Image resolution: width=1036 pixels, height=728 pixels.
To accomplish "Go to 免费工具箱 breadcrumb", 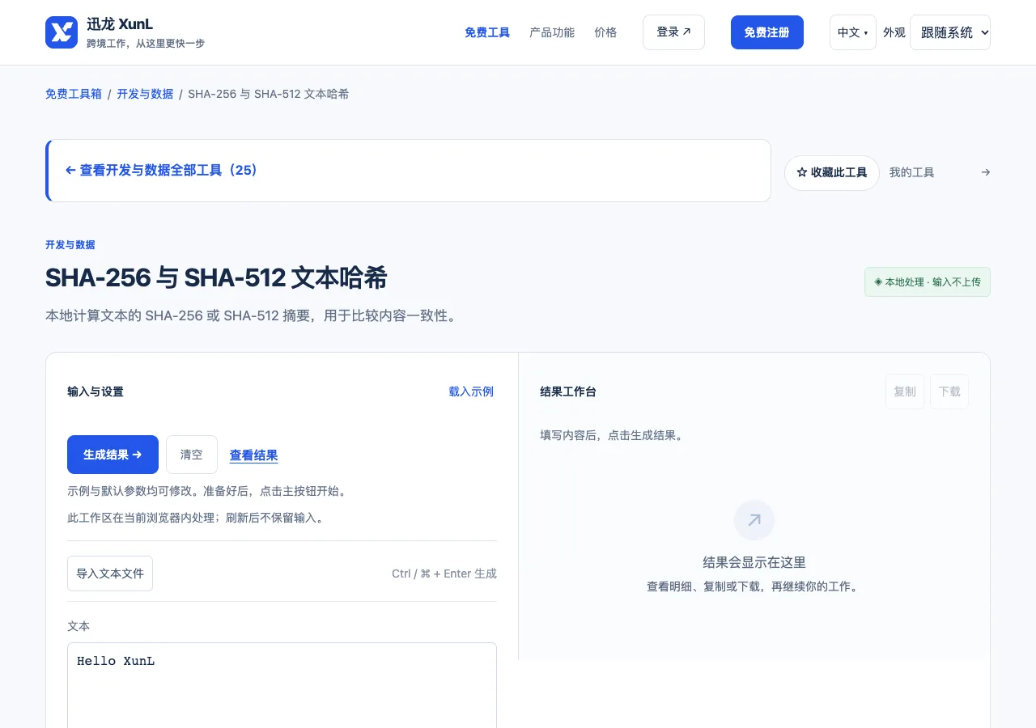I will tap(74, 94).
